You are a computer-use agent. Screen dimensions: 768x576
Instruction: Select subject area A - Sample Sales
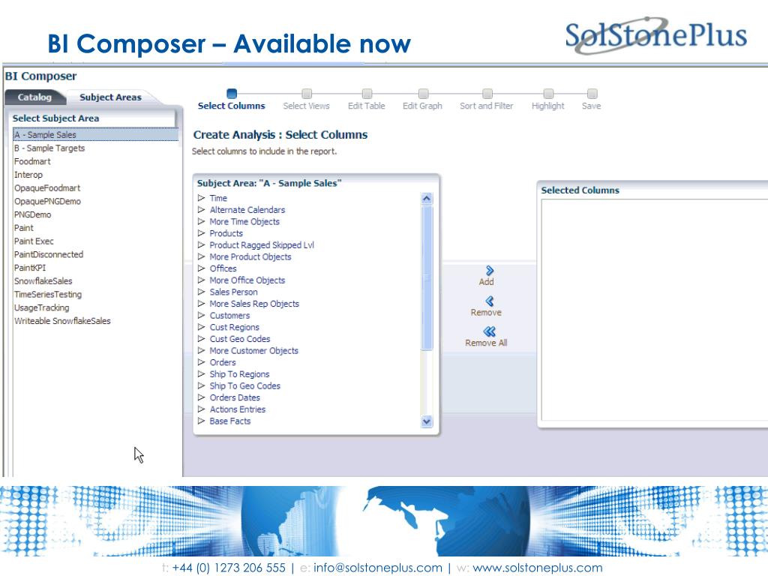pos(95,135)
